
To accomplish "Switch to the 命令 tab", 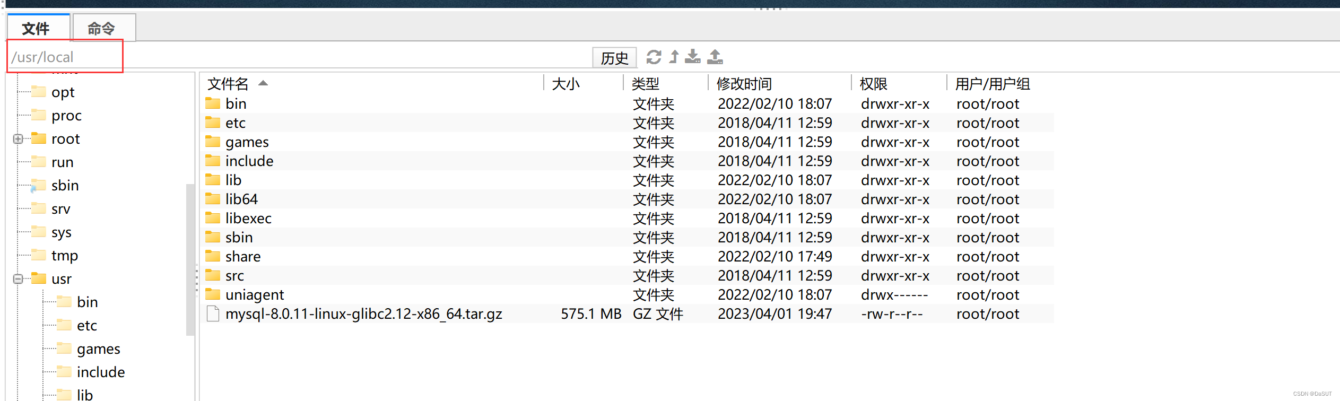I will coord(103,28).
